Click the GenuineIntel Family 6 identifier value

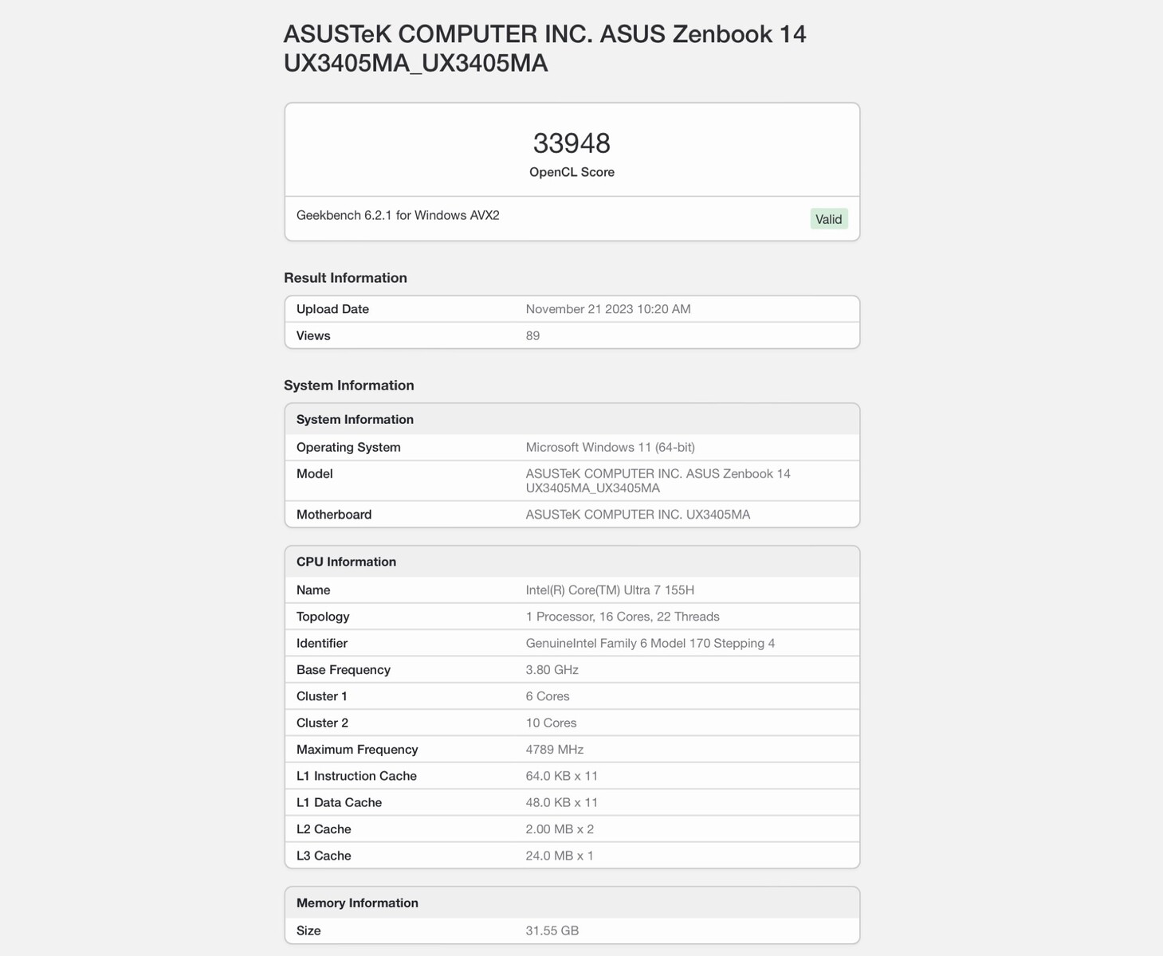[x=650, y=644]
